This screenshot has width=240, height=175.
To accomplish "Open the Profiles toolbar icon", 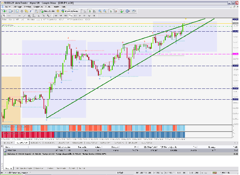I will point(10,11).
